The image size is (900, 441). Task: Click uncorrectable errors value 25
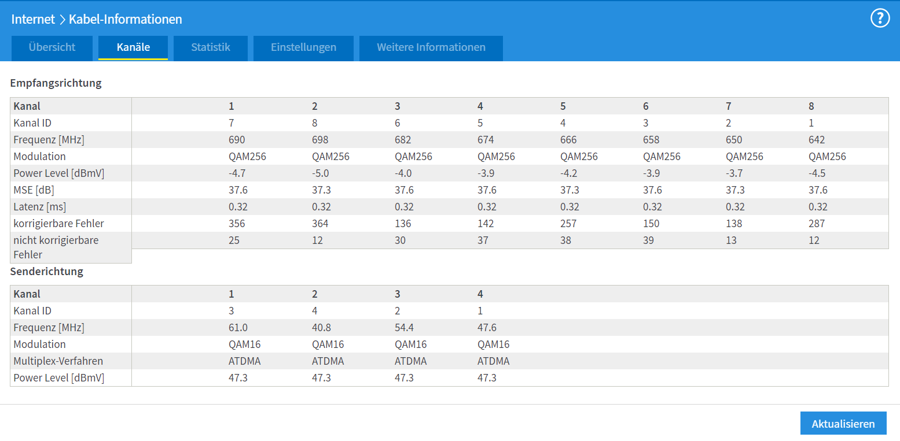[x=234, y=240]
